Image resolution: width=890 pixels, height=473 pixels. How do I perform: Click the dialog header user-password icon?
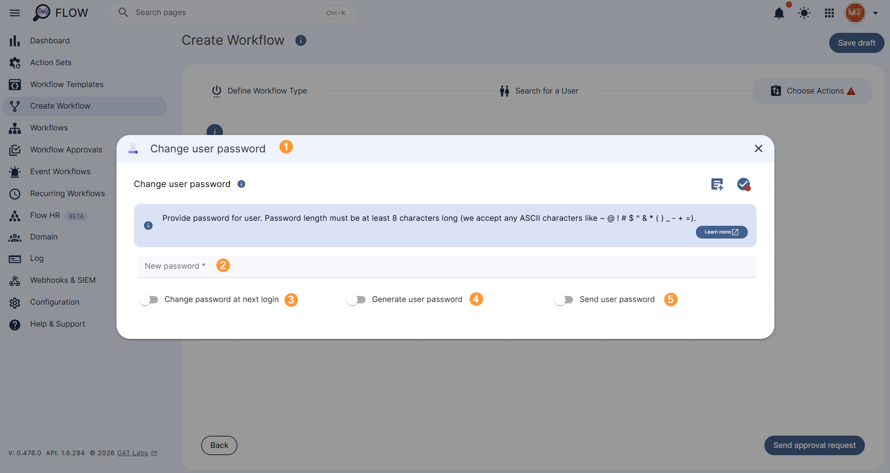tap(133, 149)
